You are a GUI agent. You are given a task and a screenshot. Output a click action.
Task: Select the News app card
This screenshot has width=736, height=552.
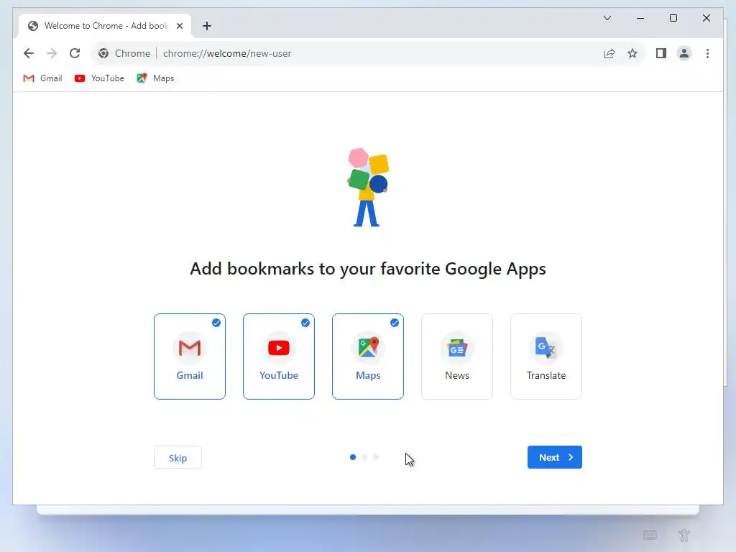457,356
